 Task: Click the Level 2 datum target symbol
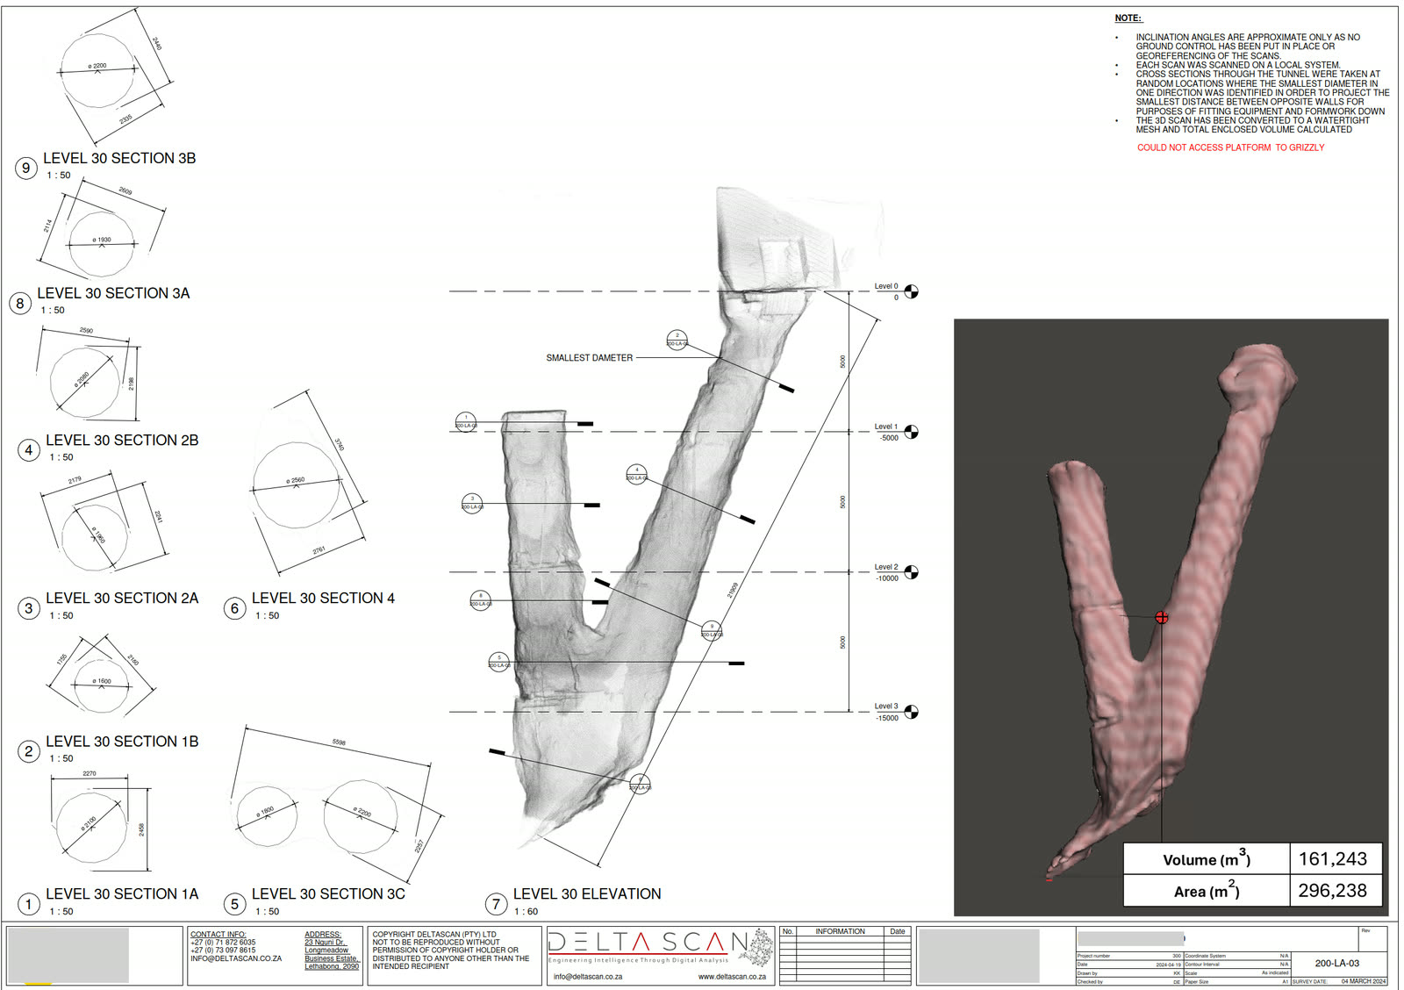pos(912,572)
